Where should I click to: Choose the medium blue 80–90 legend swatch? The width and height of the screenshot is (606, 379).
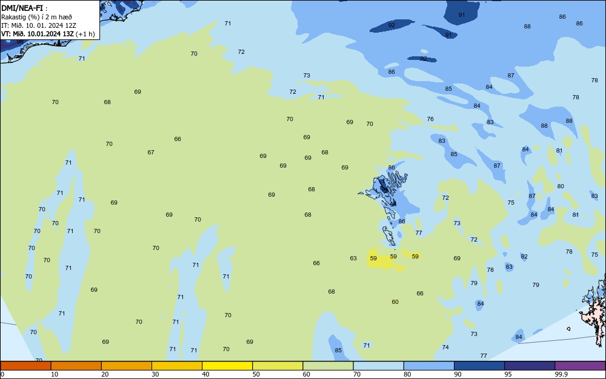pyautogui.click(x=429, y=366)
